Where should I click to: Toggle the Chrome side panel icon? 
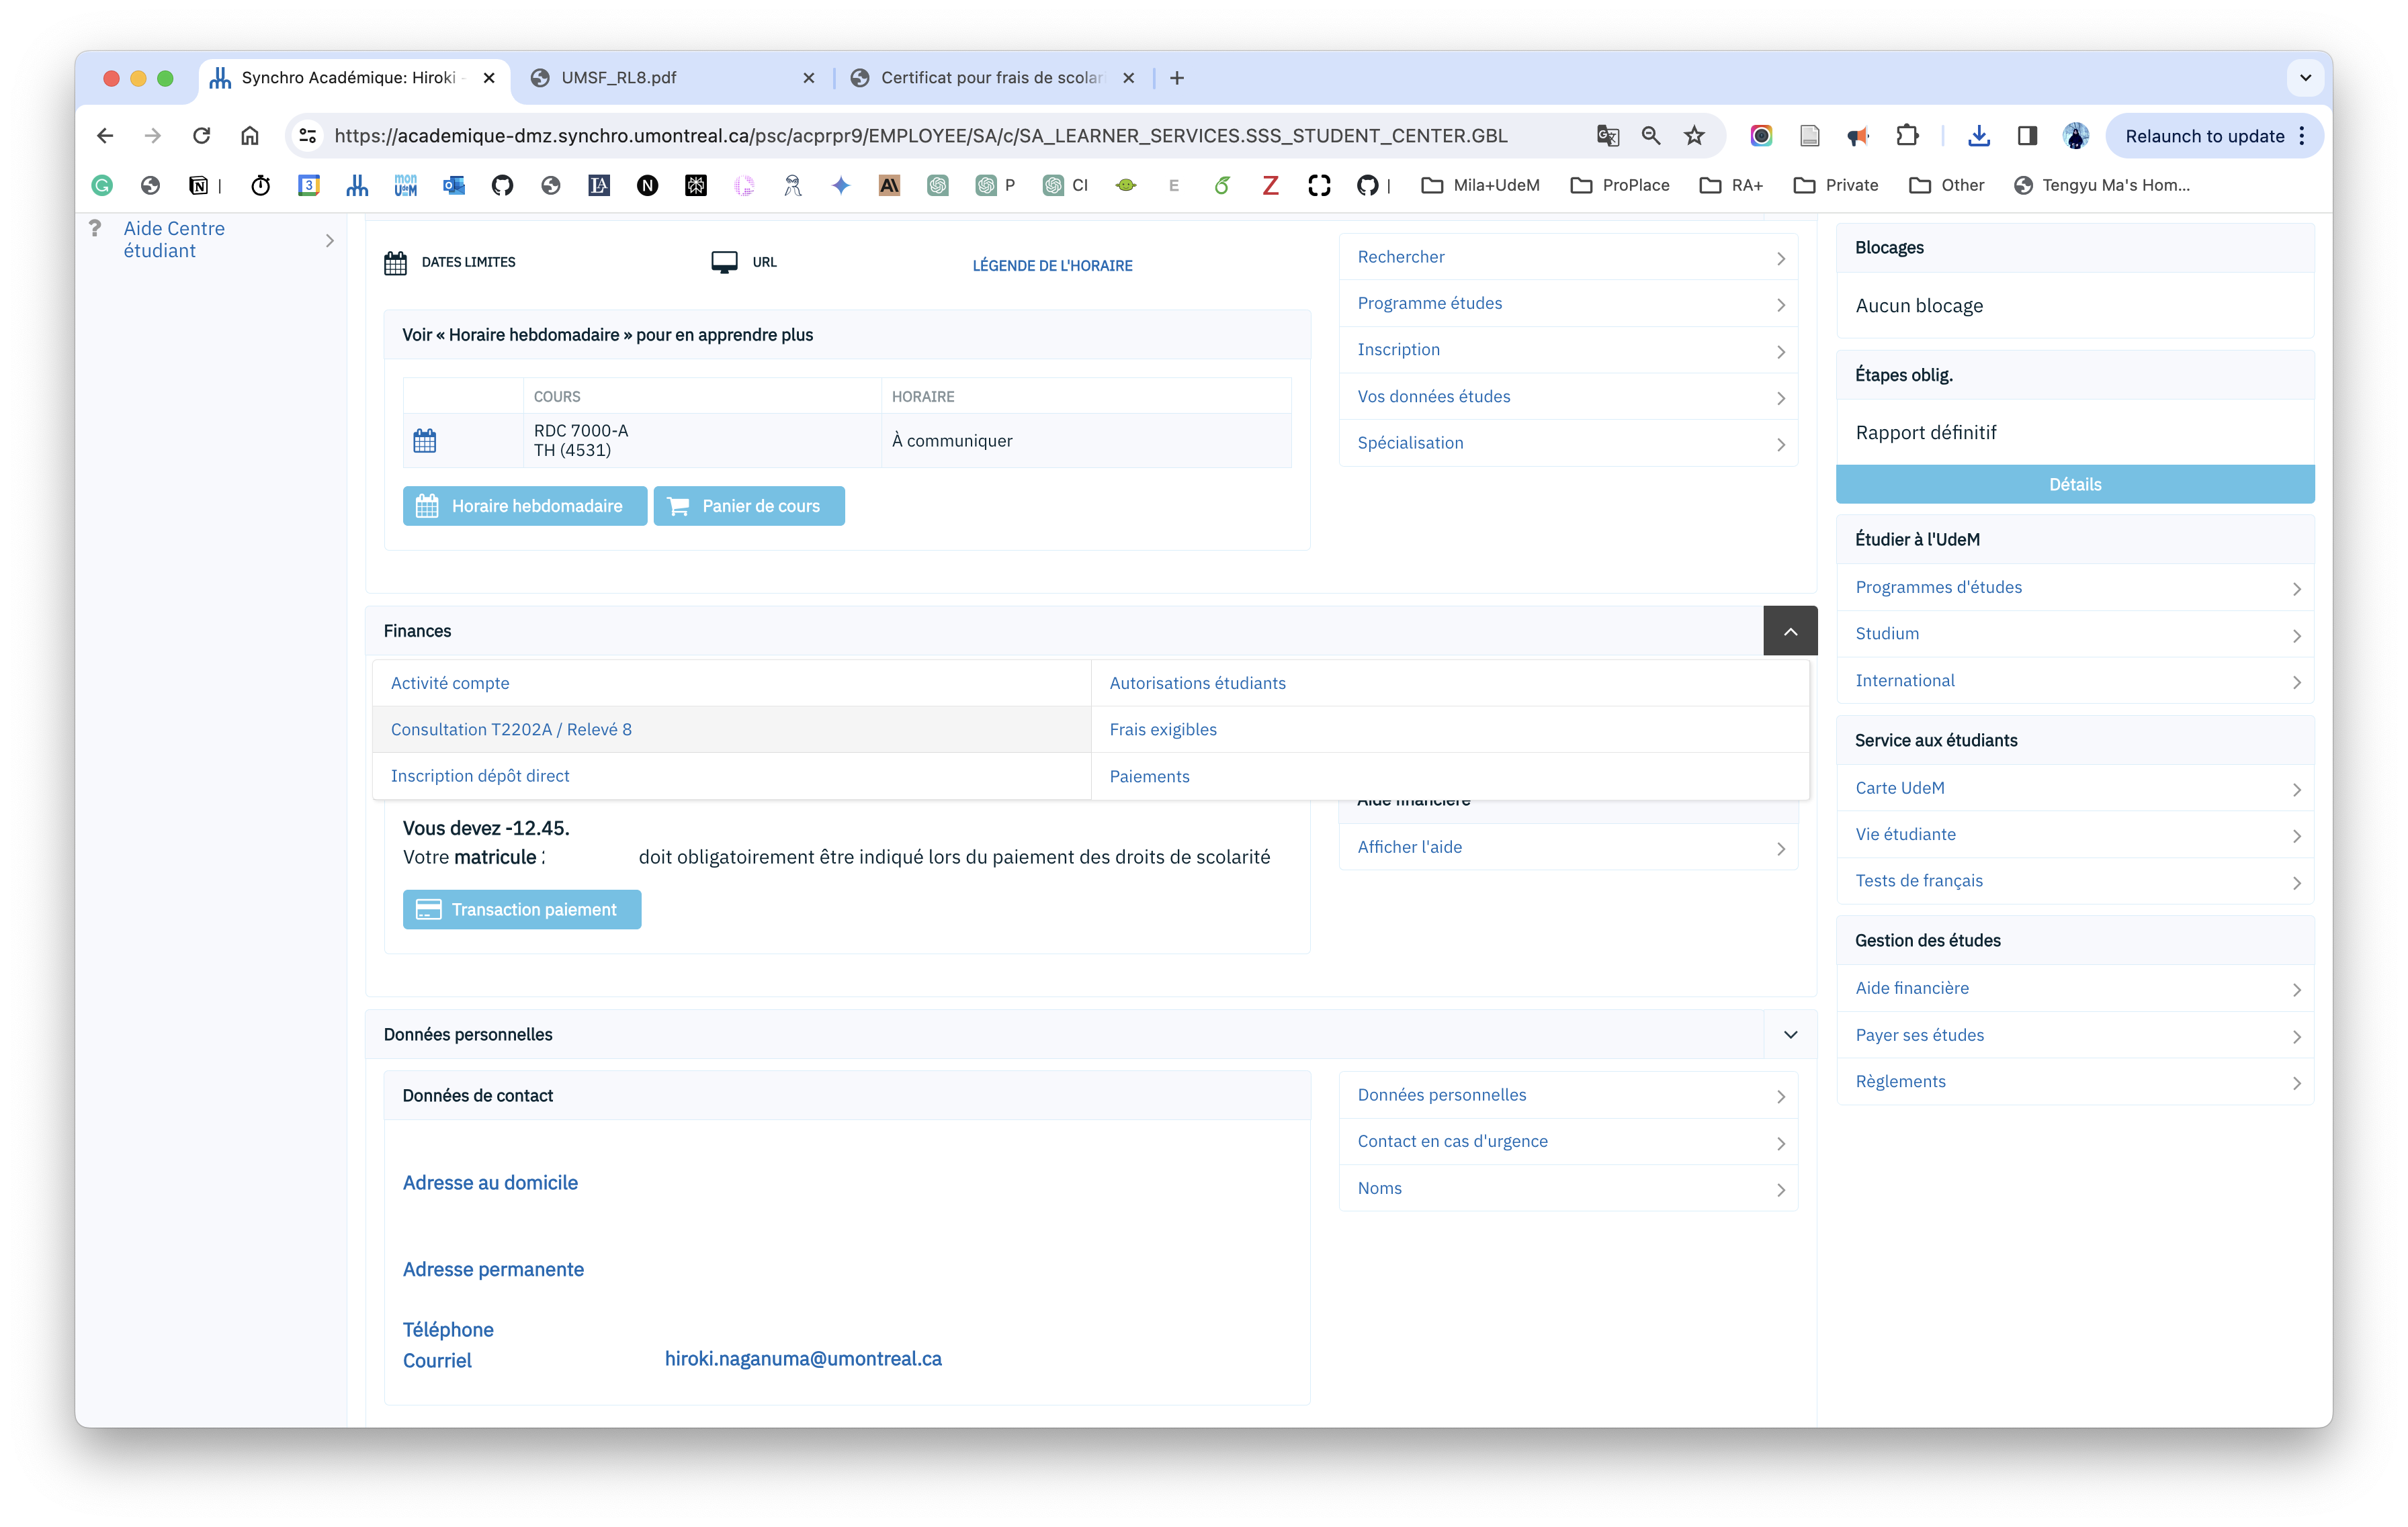coord(2027,136)
